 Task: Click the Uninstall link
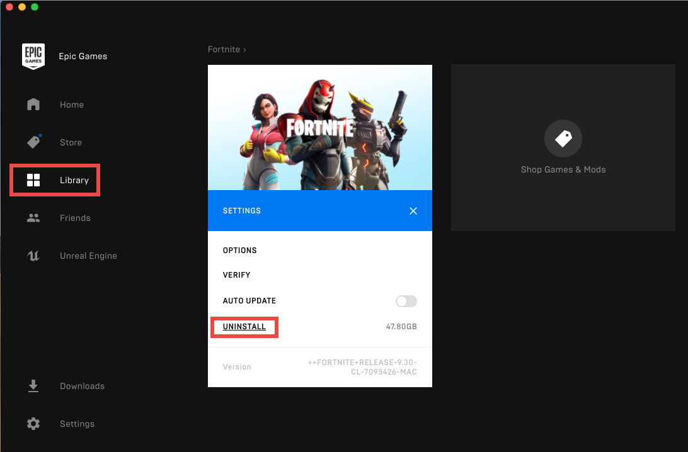click(x=244, y=327)
